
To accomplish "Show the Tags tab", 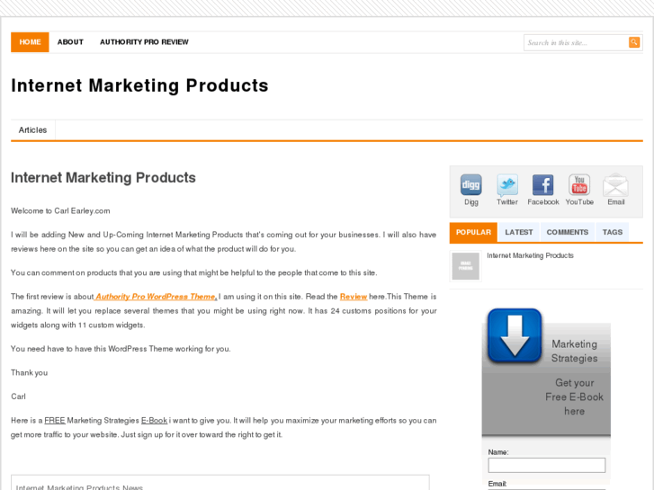I will 613,232.
